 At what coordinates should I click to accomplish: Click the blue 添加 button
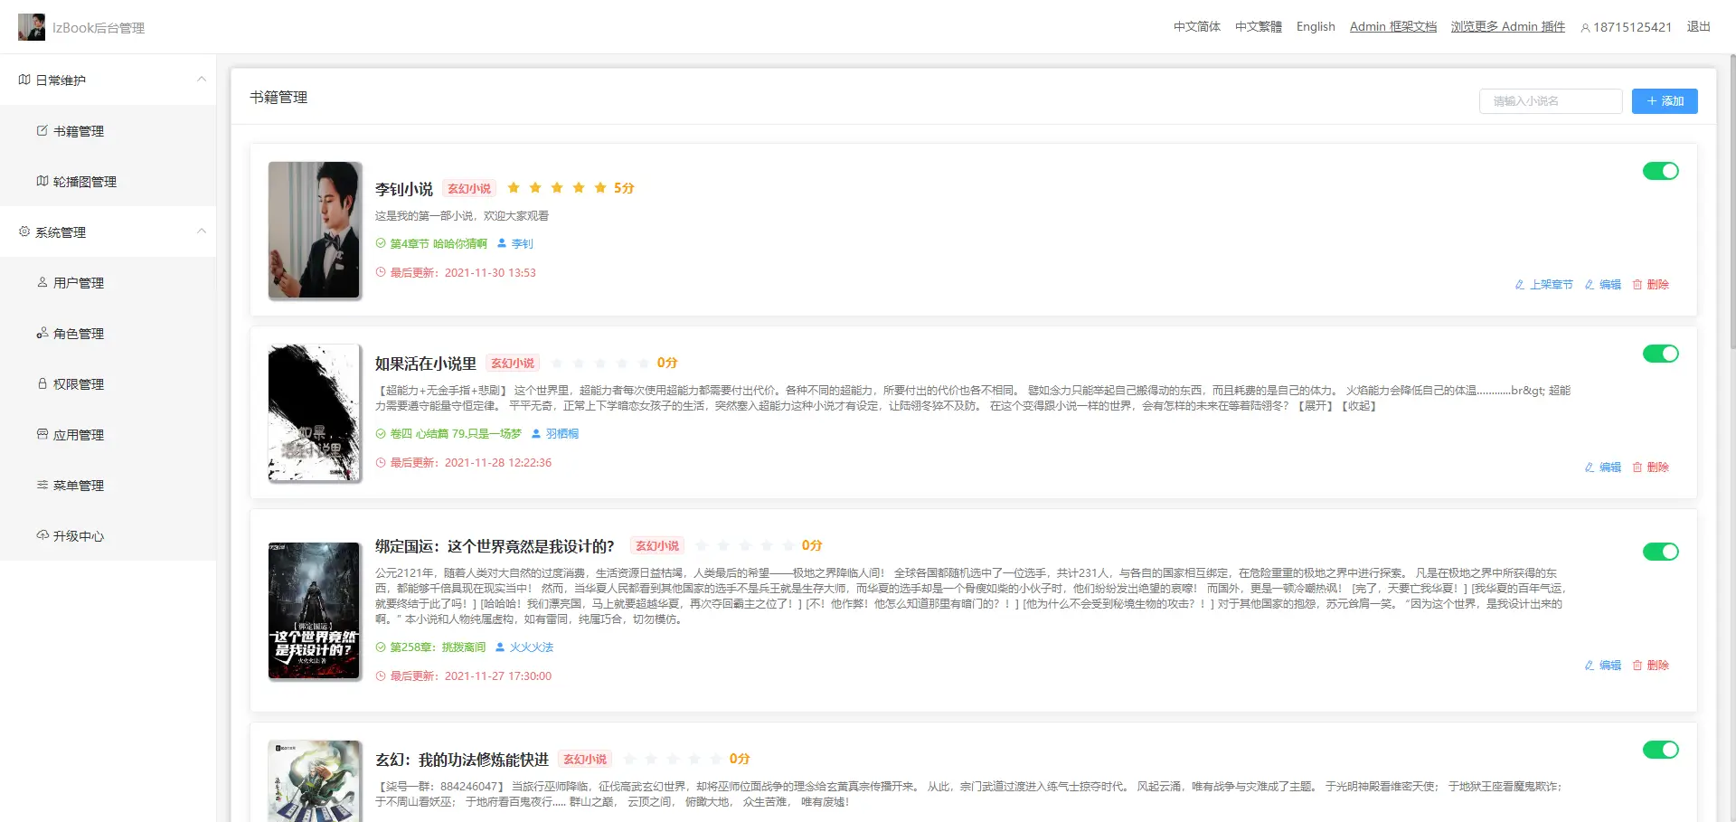pyautogui.click(x=1664, y=101)
